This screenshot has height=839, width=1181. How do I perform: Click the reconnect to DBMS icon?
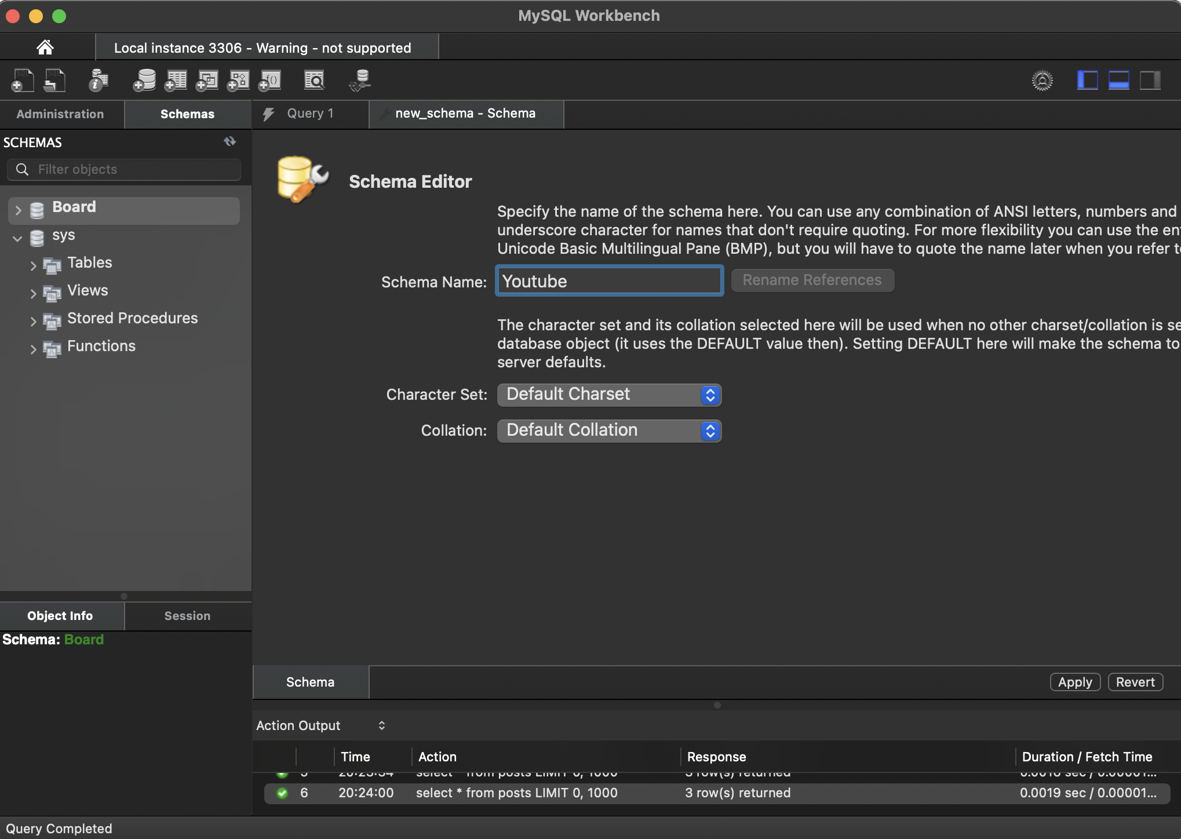[x=360, y=80]
